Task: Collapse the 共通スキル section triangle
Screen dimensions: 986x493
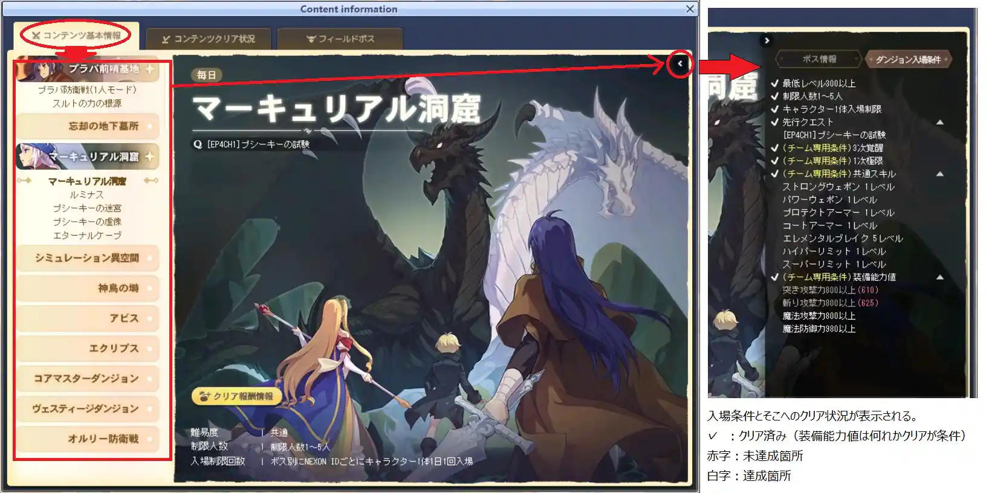Action: [940, 174]
